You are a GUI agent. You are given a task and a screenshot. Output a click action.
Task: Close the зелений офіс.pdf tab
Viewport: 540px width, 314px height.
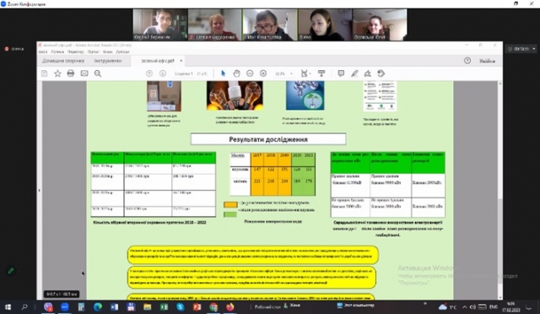point(181,61)
